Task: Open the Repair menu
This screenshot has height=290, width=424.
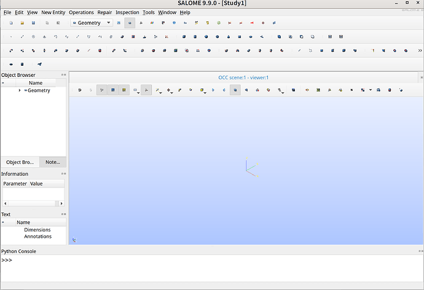Action: point(104,12)
